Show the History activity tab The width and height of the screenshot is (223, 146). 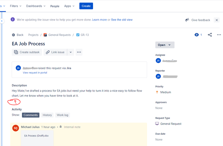pos(47,115)
